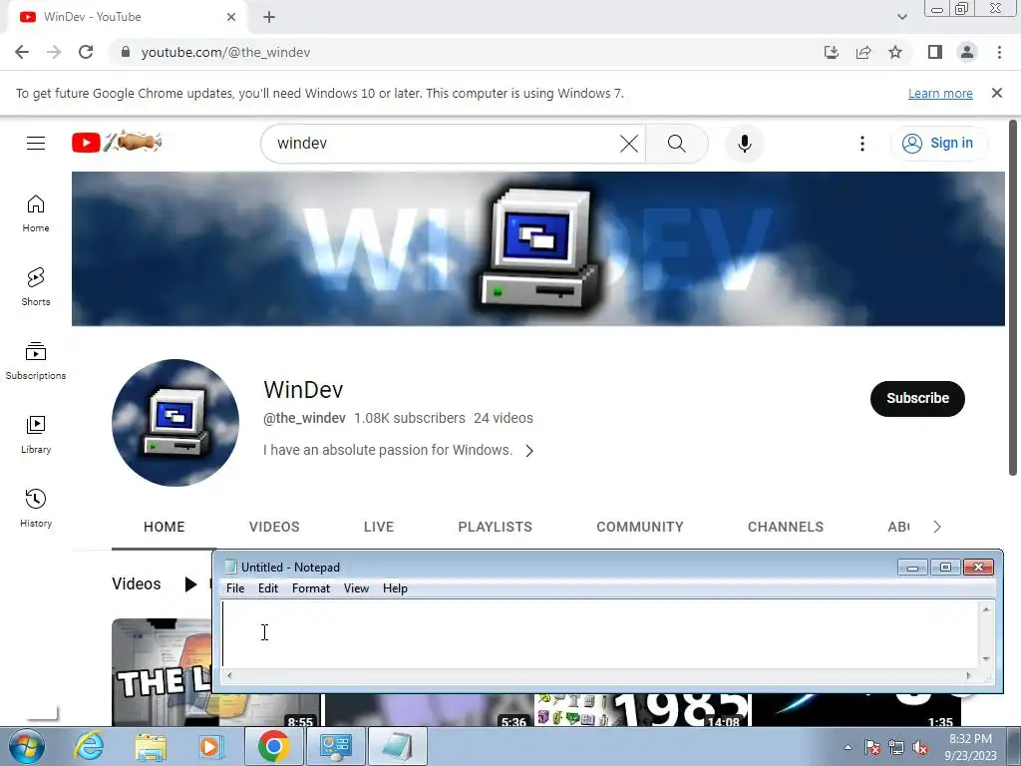Open the Chrome tab search dropdown
This screenshot has width=1021, height=766.
pos(901,17)
